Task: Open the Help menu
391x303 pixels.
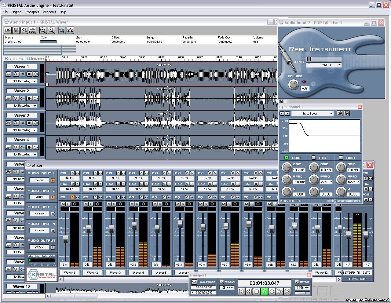Action: point(63,12)
